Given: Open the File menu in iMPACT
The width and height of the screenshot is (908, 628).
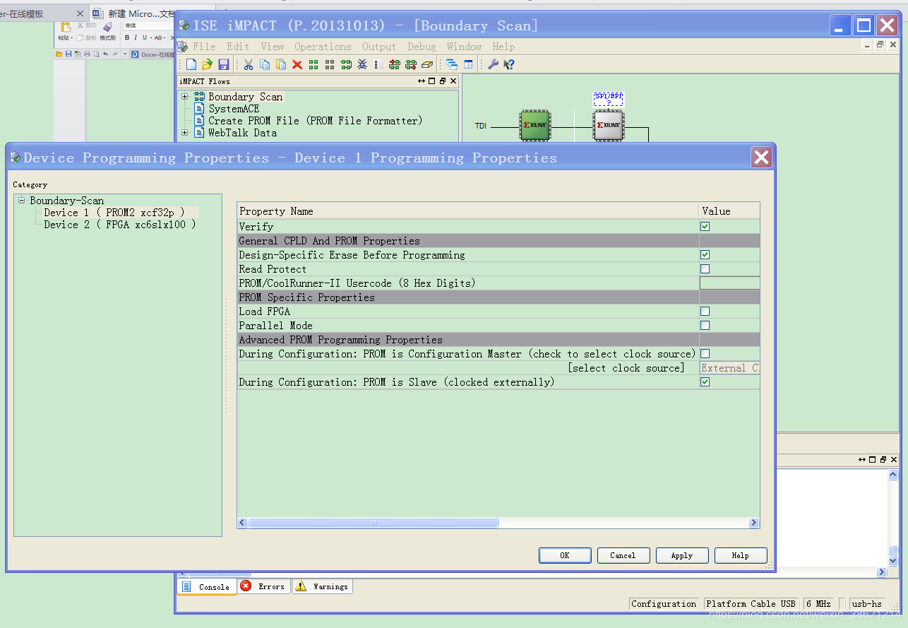Looking at the screenshot, I should (204, 47).
